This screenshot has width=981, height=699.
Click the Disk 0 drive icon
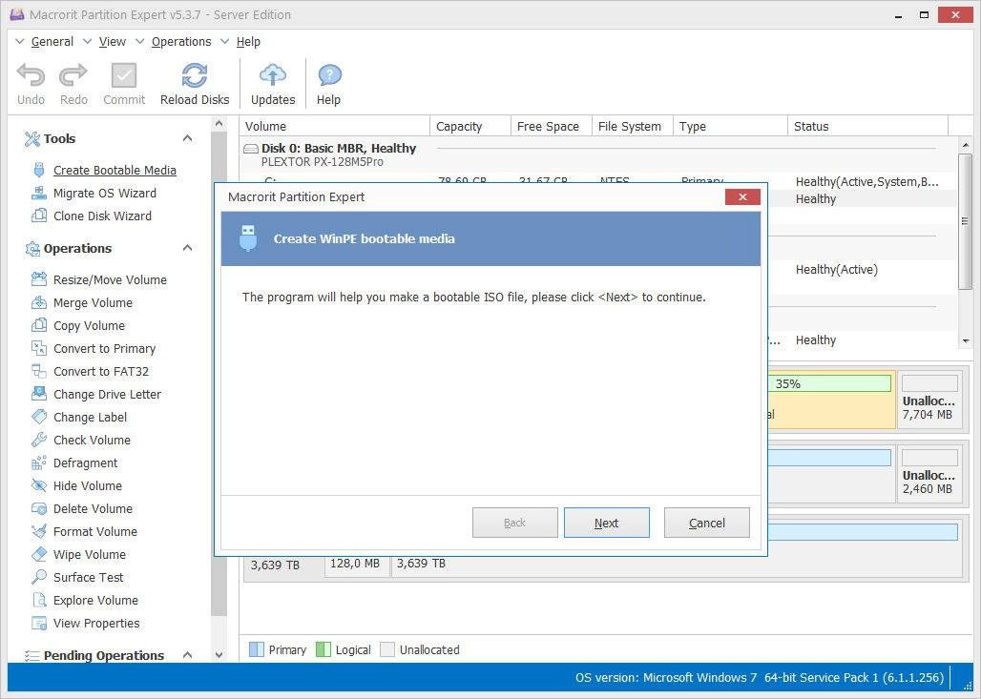pos(251,149)
